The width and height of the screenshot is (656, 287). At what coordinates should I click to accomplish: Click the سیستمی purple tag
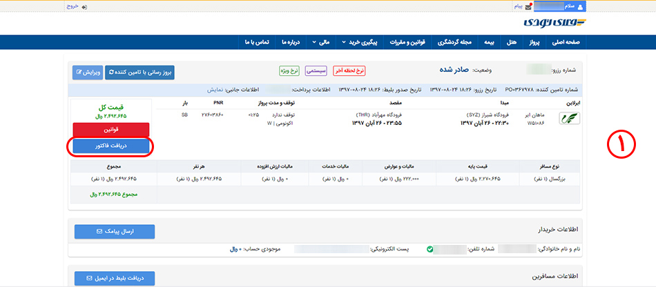(316, 71)
